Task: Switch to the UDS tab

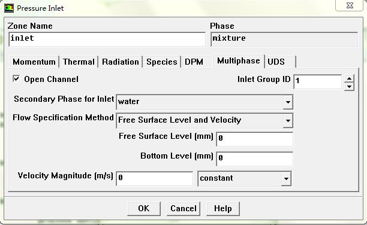Action: [281, 62]
